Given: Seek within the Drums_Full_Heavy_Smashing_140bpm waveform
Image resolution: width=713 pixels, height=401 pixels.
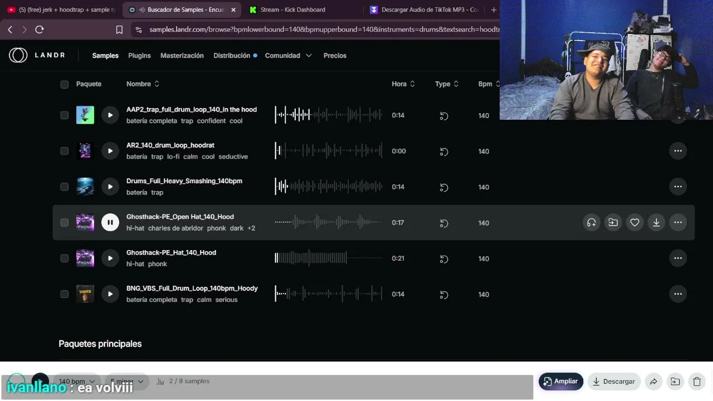Looking at the screenshot, I should point(329,187).
